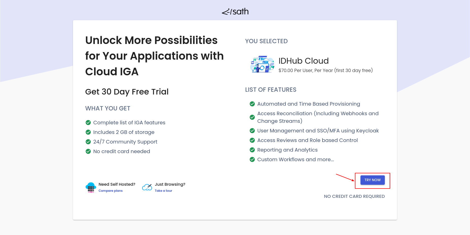The image size is (470, 235).
Task: Click the Get 30 Day Free Trial heading
Action: click(127, 92)
